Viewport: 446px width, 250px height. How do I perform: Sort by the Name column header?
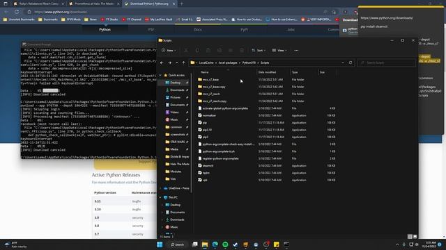[x=204, y=72]
